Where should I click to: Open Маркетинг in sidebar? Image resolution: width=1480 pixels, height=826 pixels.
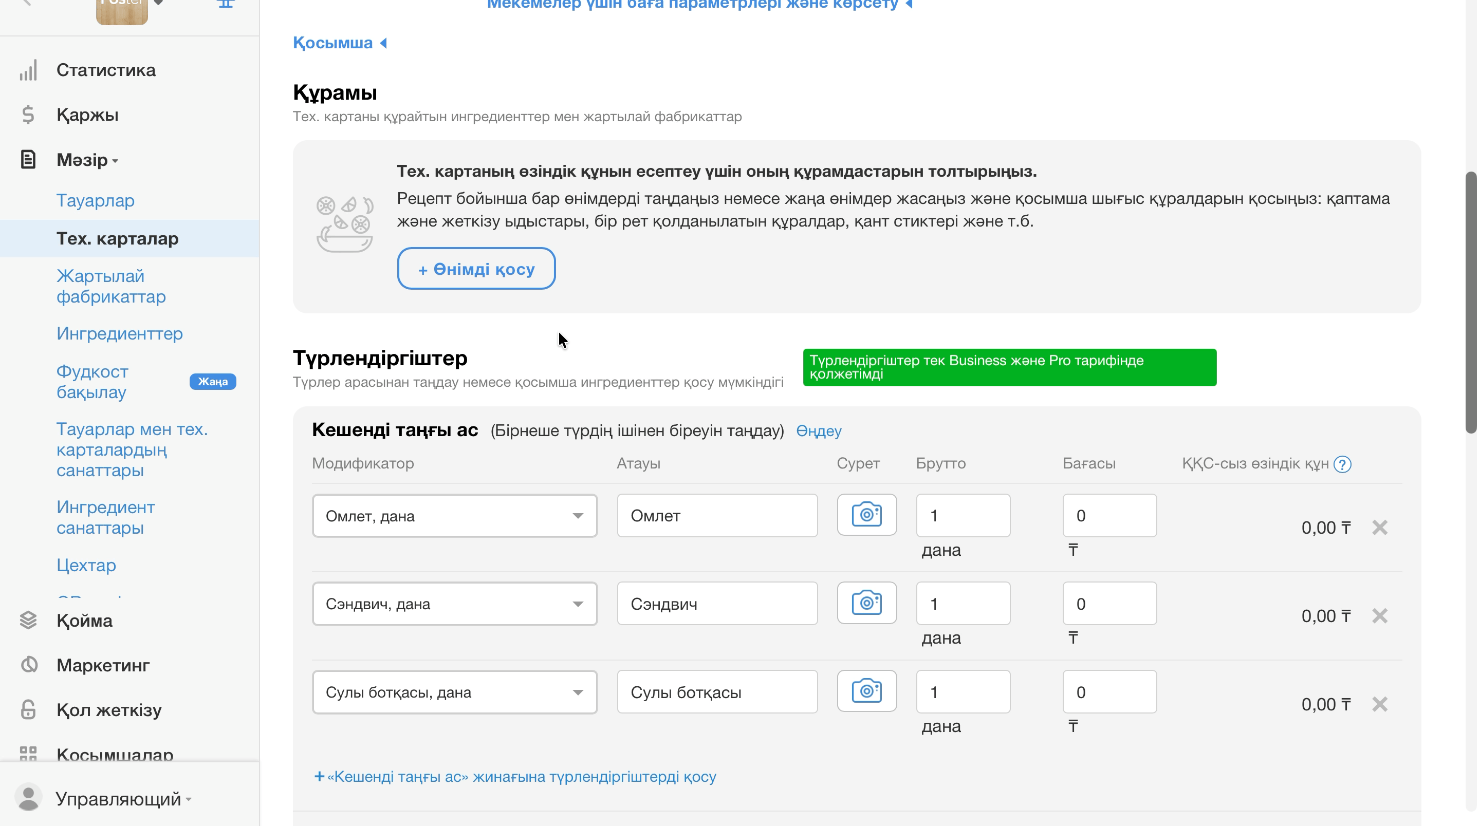coord(103,665)
